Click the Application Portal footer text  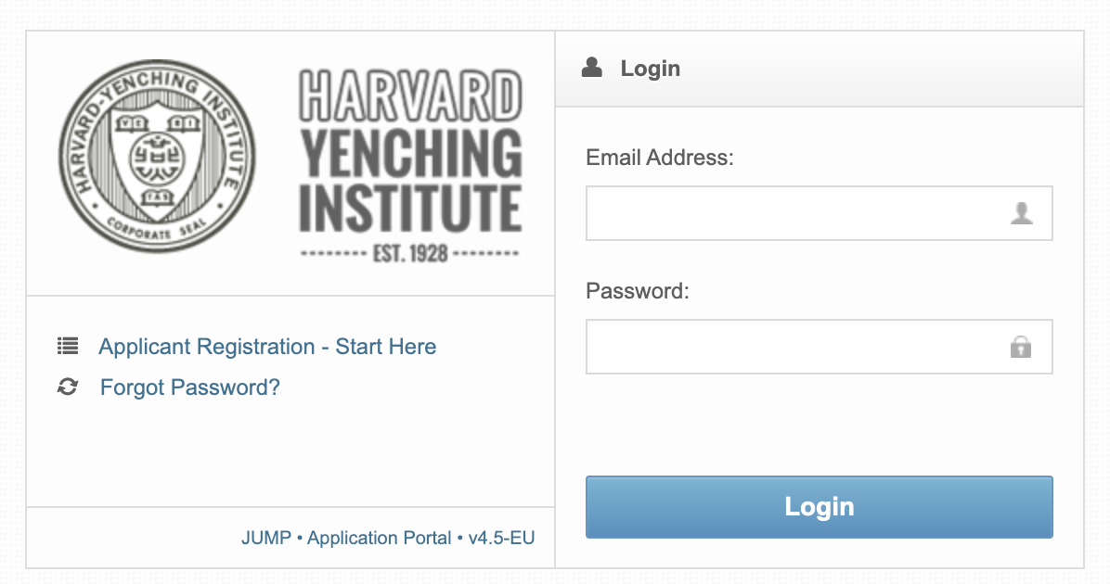tap(379, 538)
